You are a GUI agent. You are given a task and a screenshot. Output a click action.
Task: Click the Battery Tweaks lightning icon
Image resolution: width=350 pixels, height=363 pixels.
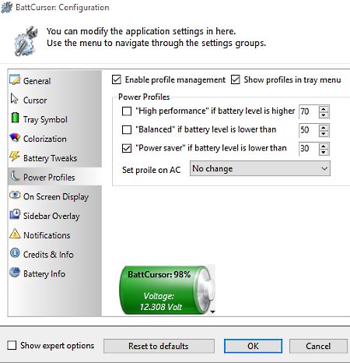15,157
